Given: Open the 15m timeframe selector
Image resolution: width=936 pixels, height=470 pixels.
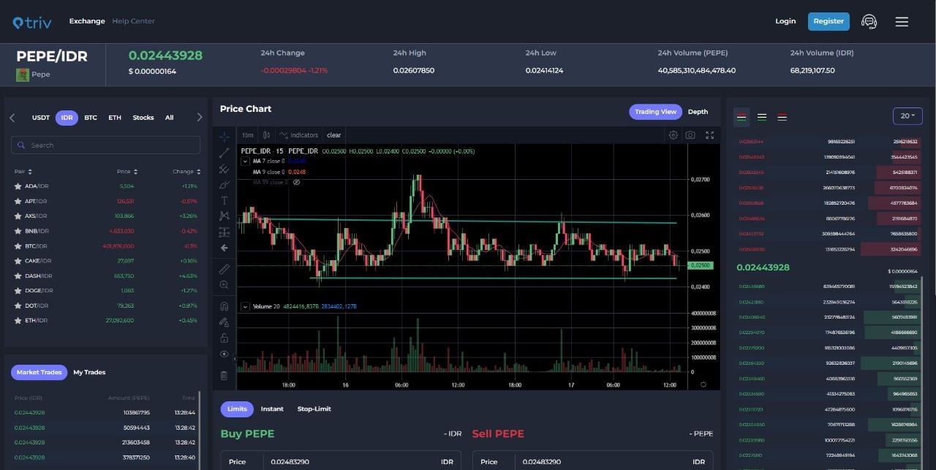Looking at the screenshot, I should pos(248,134).
